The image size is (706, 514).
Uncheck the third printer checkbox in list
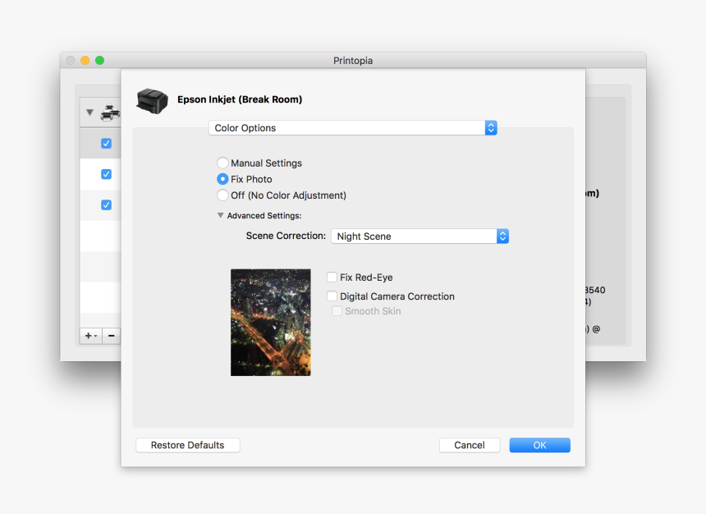(106, 204)
